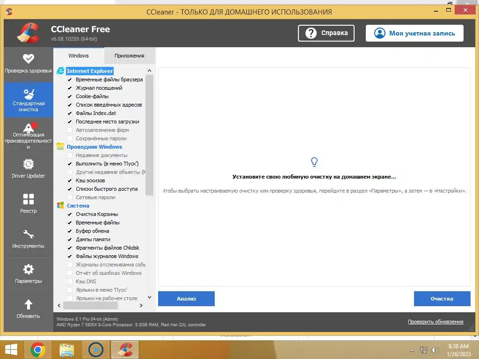Click horizontal scroll left arrow
479x359 pixels.
click(x=59, y=305)
